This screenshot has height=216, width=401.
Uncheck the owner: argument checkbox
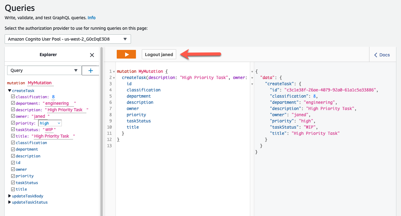pyautogui.click(x=13, y=116)
